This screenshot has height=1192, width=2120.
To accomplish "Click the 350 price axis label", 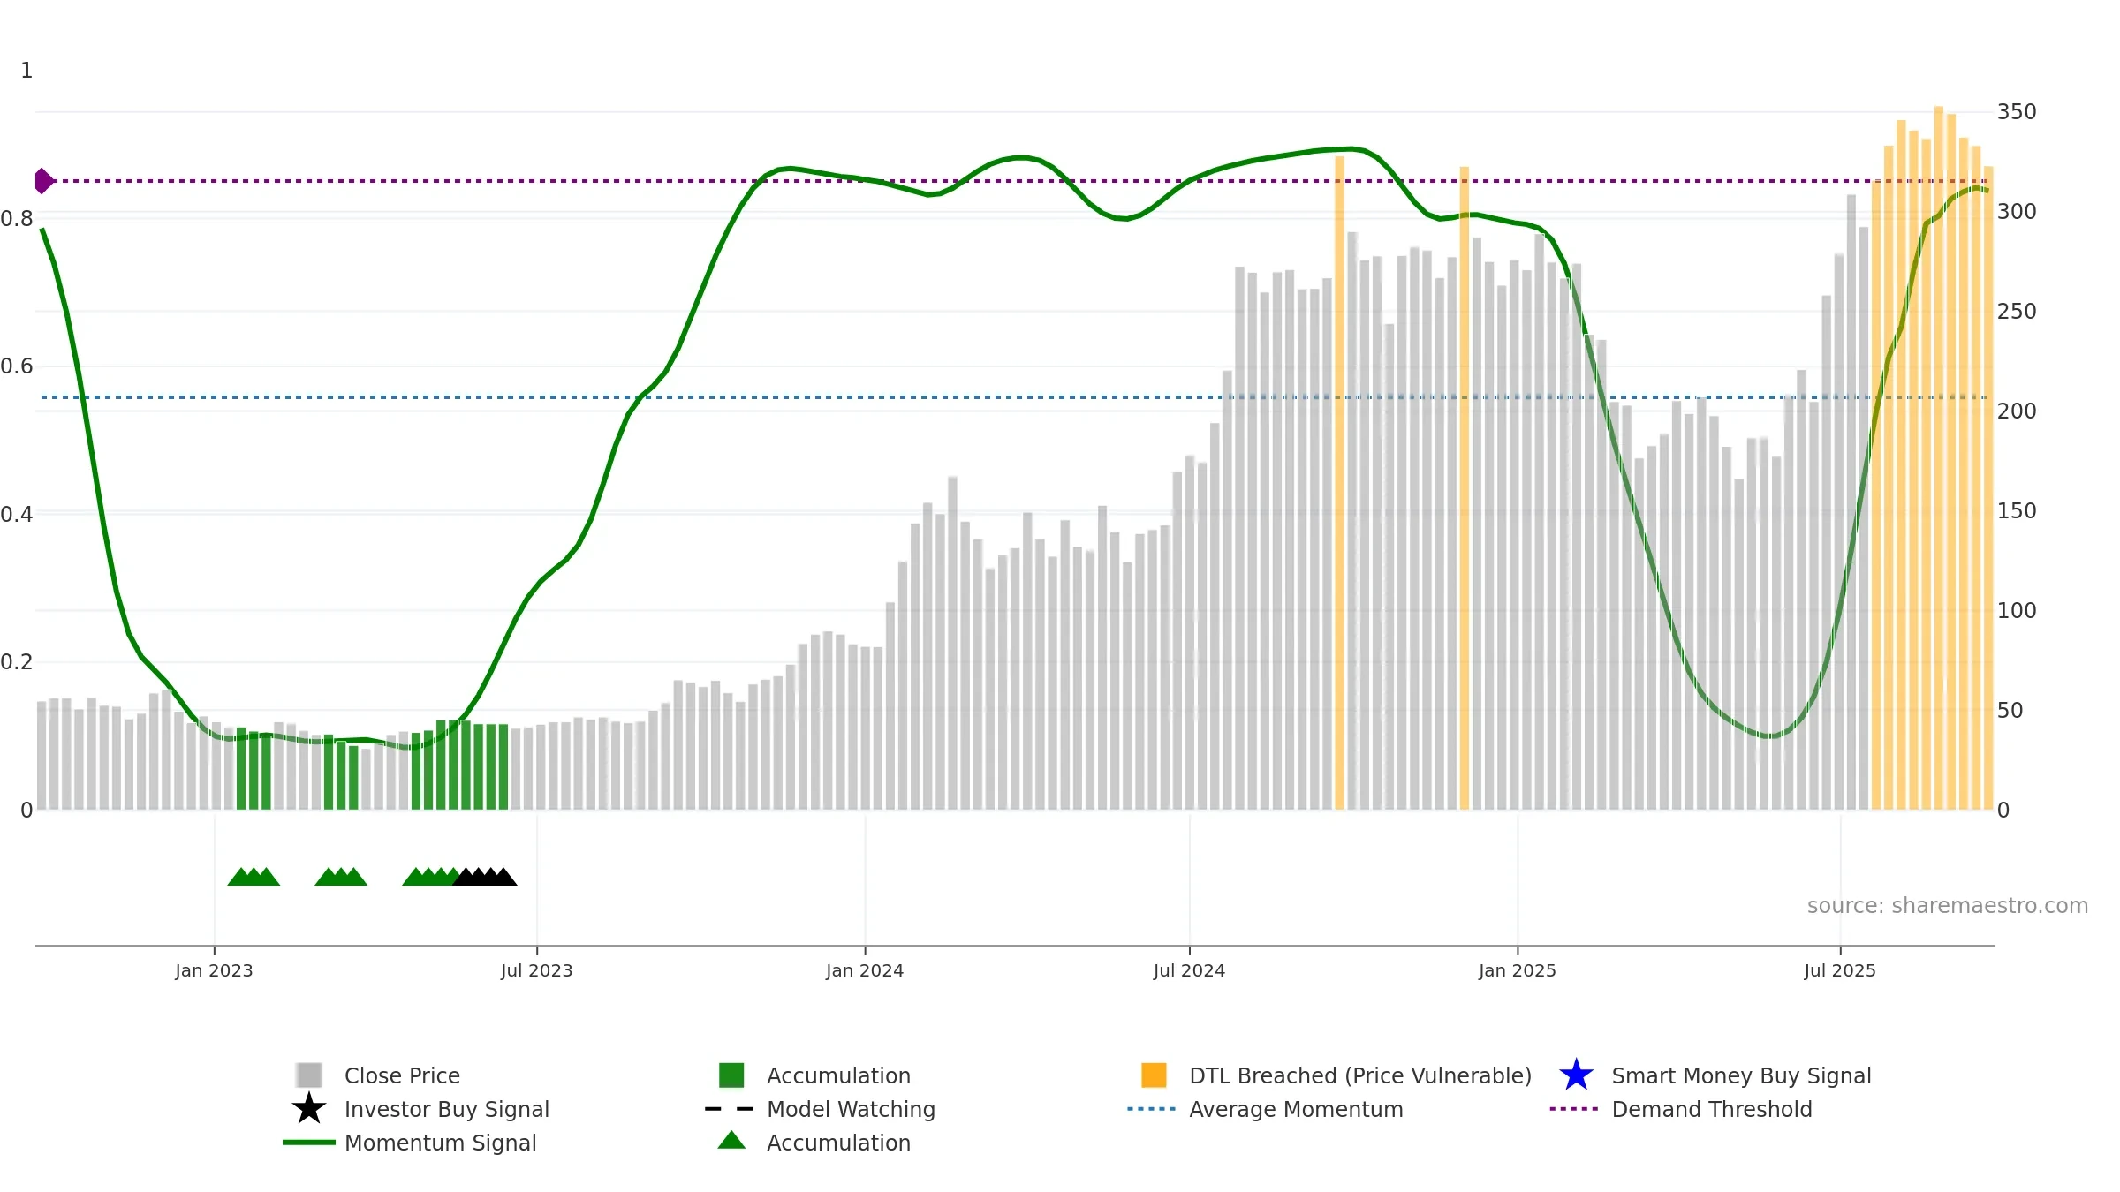I will tap(2017, 112).
